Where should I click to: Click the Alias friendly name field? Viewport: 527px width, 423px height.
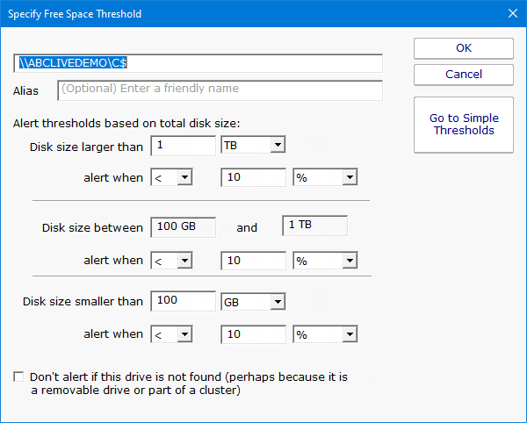click(220, 90)
